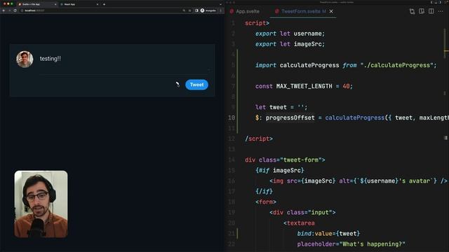This screenshot has height=252, width=449.
Task: Click the blue Tweet button
Action: [196, 85]
